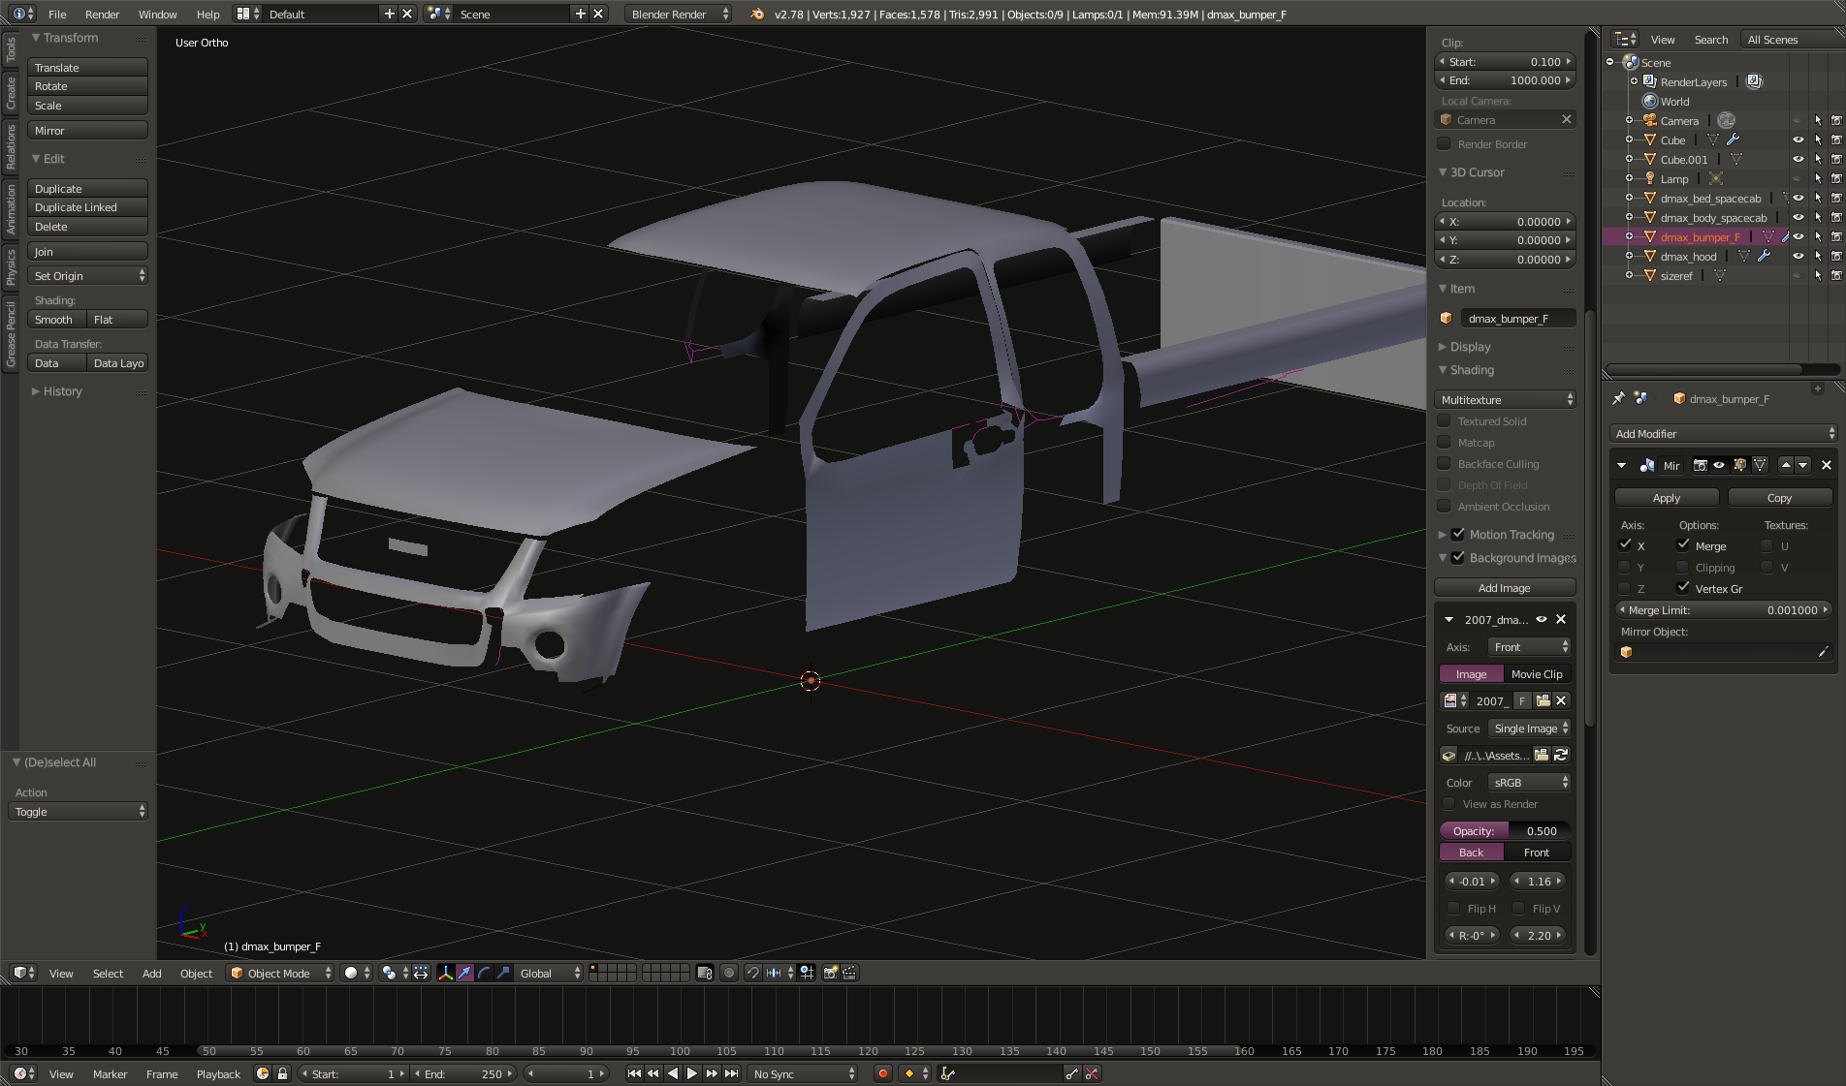1846x1086 pixels.
Task: Open the No Sync dropdown
Action: (x=804, y=1073)
